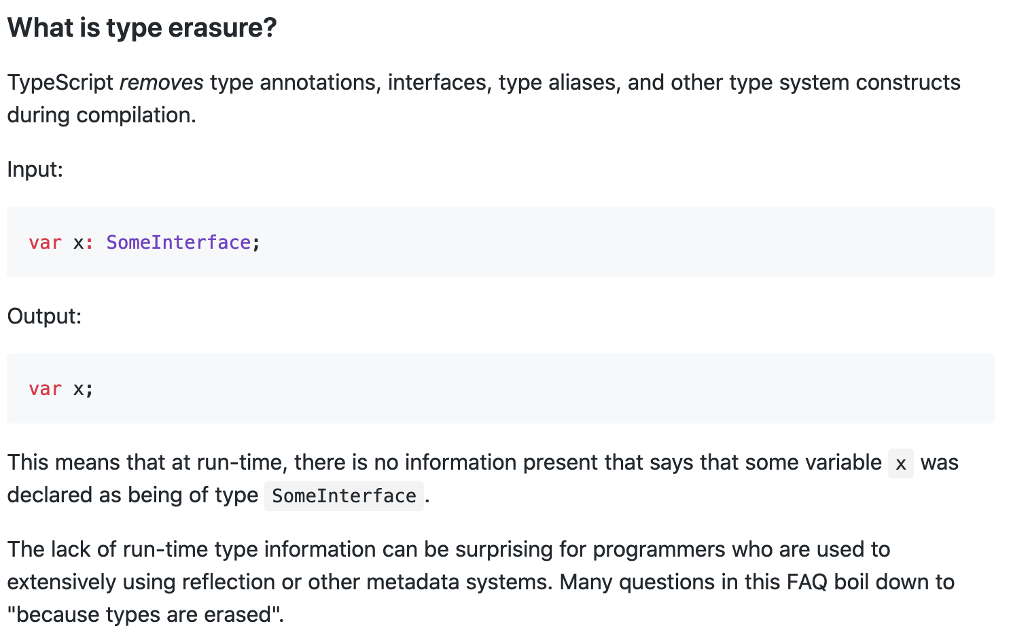Click the semicolon after SomeInterface in code
Image resolution: width=1011 pixels, height=643 pixels.
pyautogui.click(x=256, y=243)
